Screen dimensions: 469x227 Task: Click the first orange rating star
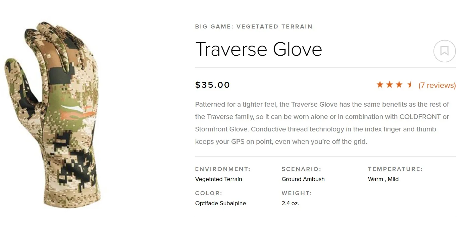[x=380, y=84]
